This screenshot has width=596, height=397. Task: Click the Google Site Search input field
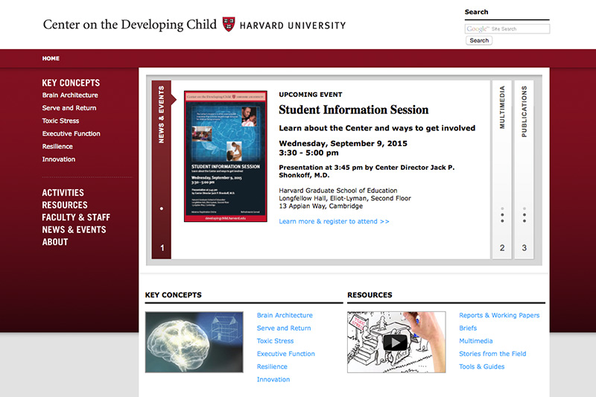(x=507, y=29)
